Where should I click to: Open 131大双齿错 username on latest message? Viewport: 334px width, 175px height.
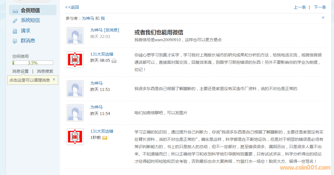coord(102,131)
